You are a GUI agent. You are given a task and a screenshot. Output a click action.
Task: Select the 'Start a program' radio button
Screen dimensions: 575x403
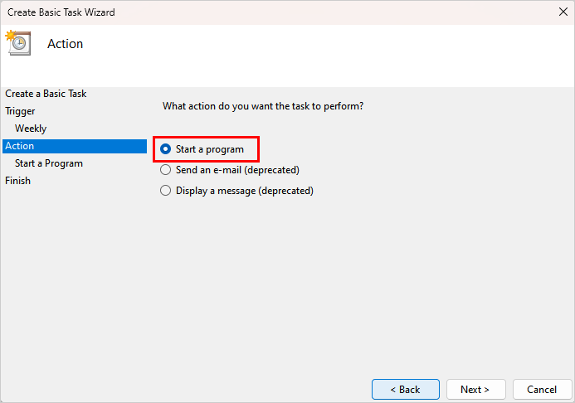coord(165,149)
